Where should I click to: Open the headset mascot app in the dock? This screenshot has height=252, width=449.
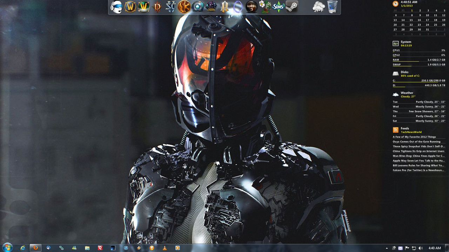coord(116,7)
